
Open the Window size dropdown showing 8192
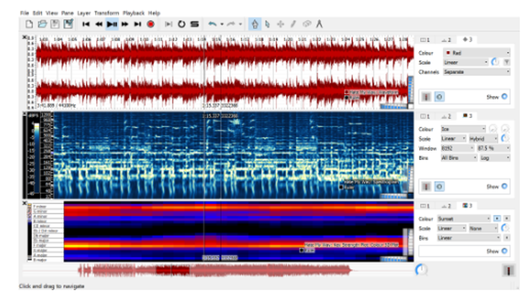457,148
